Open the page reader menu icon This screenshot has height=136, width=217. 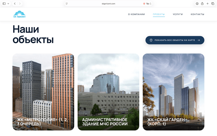67,4
